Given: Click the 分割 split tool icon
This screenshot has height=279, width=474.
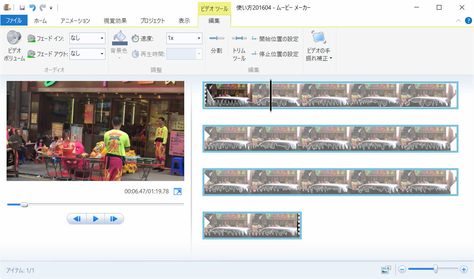Looking at the screenshot, I should click(216, 38).
